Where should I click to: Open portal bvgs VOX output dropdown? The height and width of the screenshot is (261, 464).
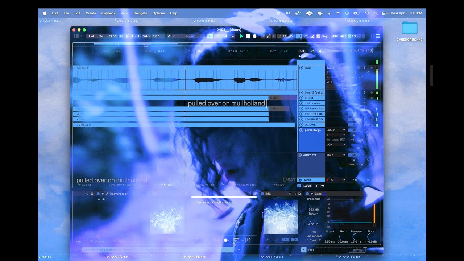pyautogui.click(x=336, y=144)
